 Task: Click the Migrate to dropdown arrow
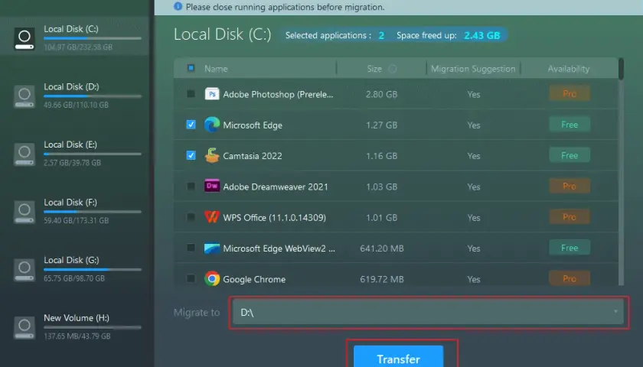pyautogui.click(x=615, y=312)
